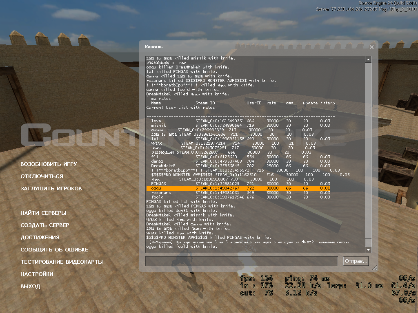This screenshot has width=418, height=313.
Task: Click the foold player rates row
Action: coord(240,197)
